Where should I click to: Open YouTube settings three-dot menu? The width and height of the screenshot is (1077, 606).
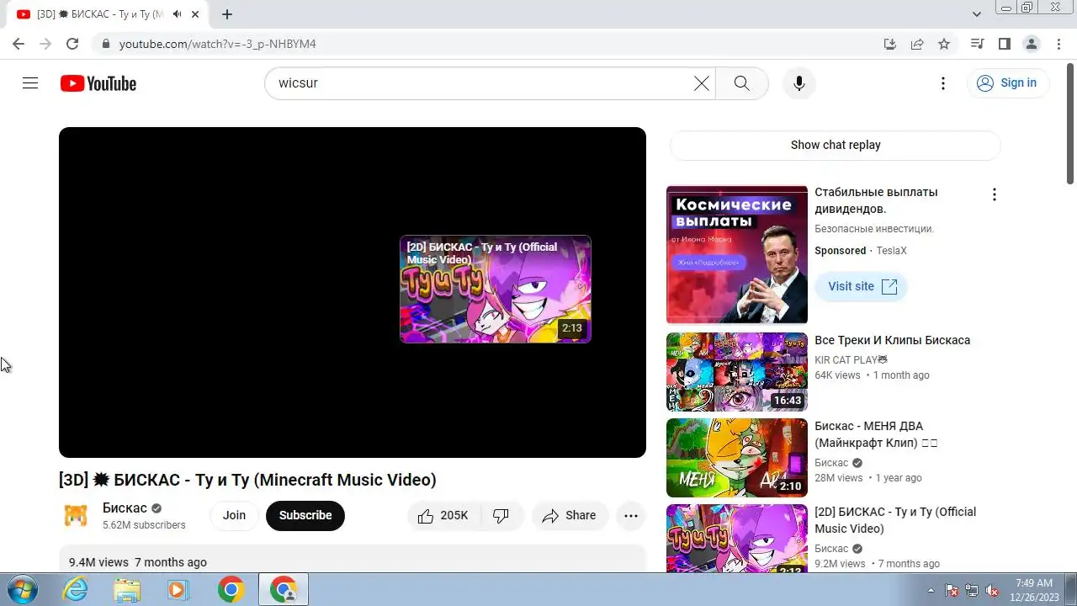point(943,83)
